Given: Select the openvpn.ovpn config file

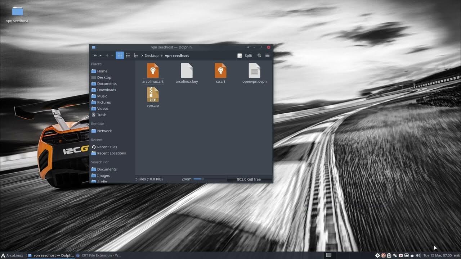Looking at the screenshot, I should click(x=254, y=73).
